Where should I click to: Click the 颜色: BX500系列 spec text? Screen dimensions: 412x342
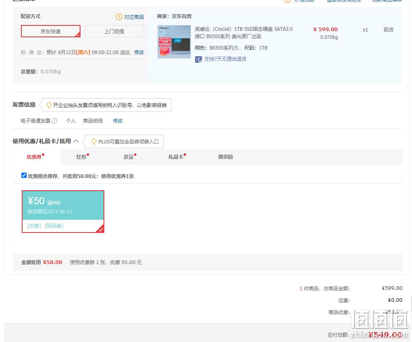click(x=218, y=48)
